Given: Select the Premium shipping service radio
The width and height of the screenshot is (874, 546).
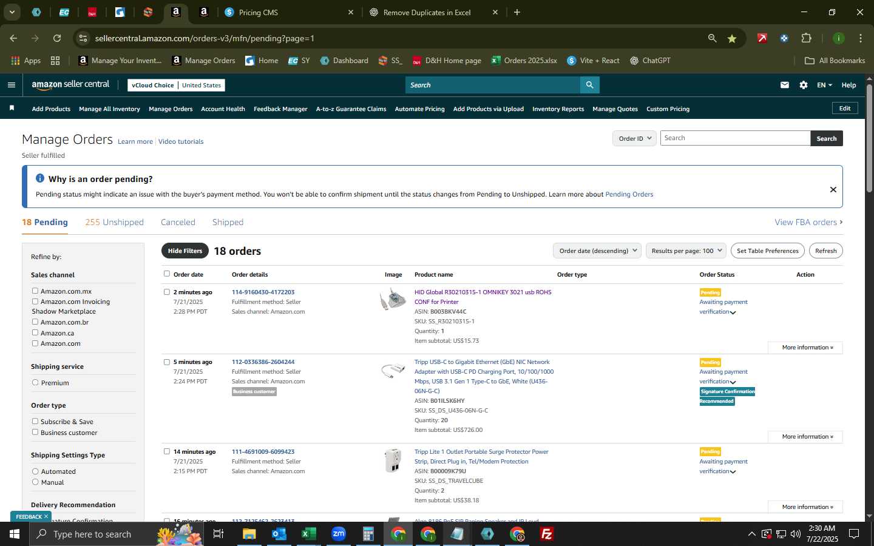Looking at the screenshot, I should (x=35, y=383).
